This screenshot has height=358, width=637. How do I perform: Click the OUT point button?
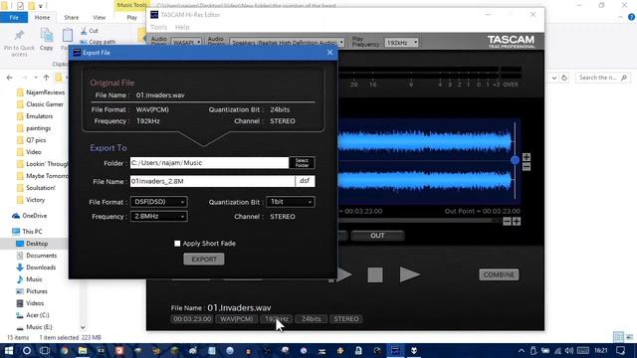pos(377,236)
